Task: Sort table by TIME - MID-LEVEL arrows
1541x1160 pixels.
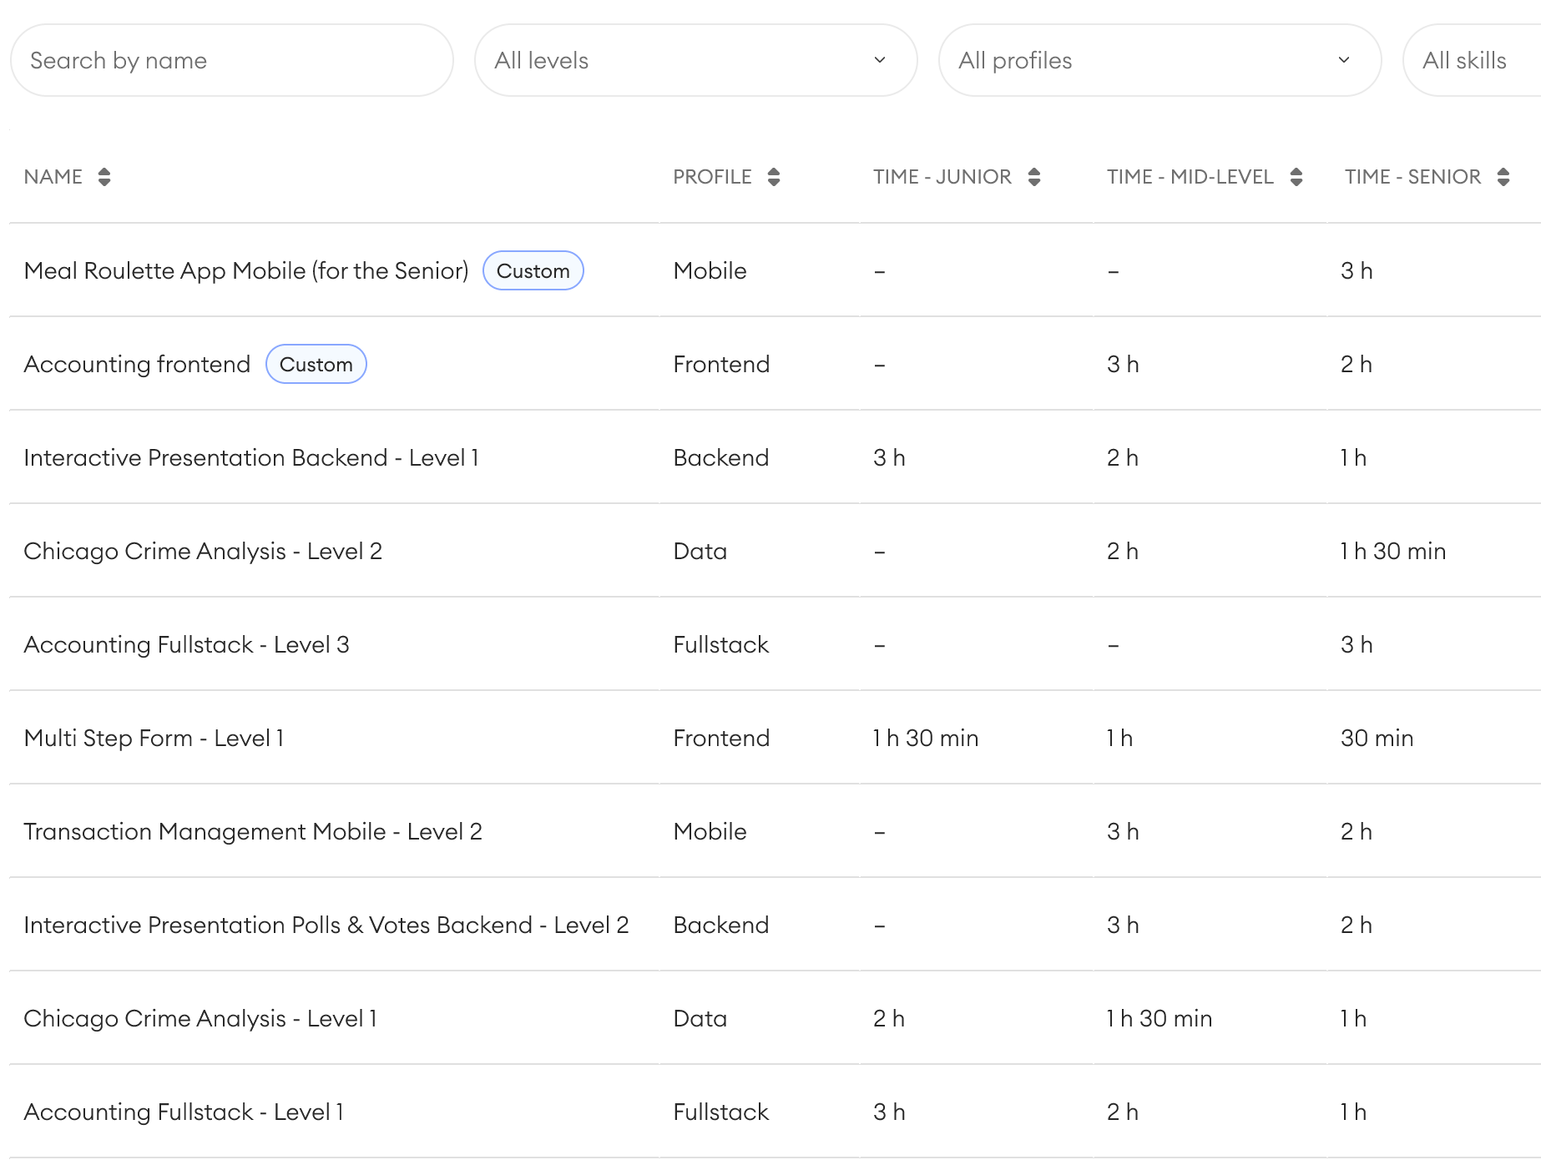Action: tap(1296, 177)
